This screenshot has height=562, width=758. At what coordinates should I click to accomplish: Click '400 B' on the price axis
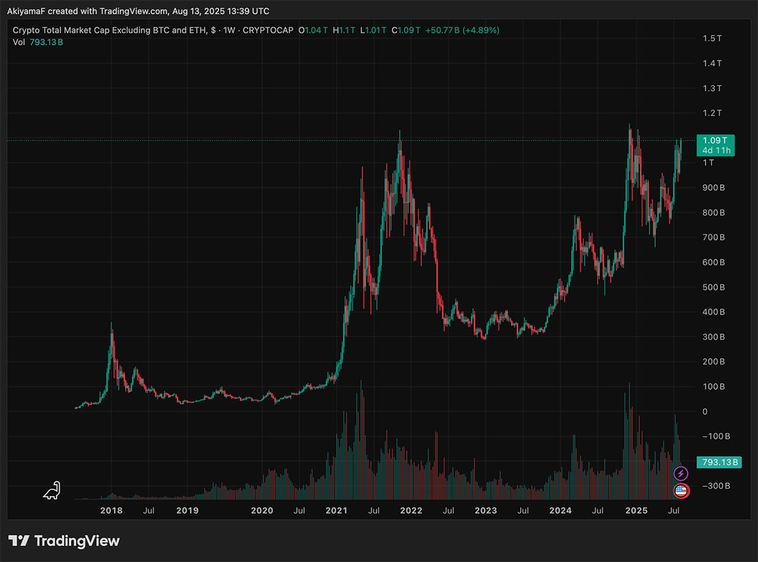(x=713, y=312)
